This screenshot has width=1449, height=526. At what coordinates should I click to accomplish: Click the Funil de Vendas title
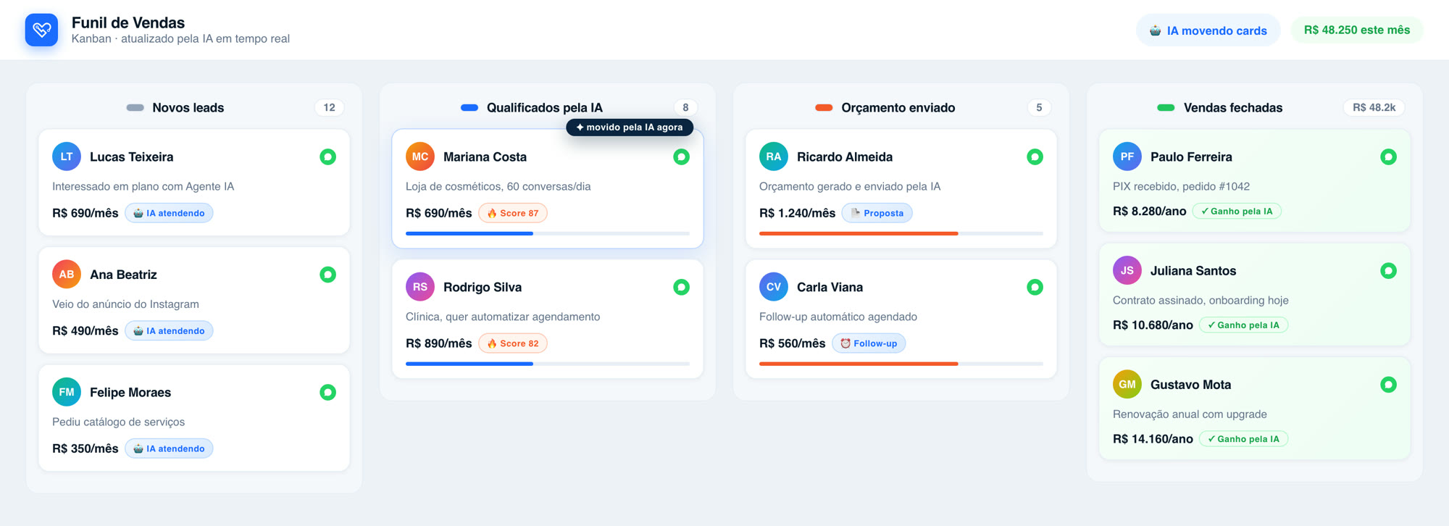(128, 22)
